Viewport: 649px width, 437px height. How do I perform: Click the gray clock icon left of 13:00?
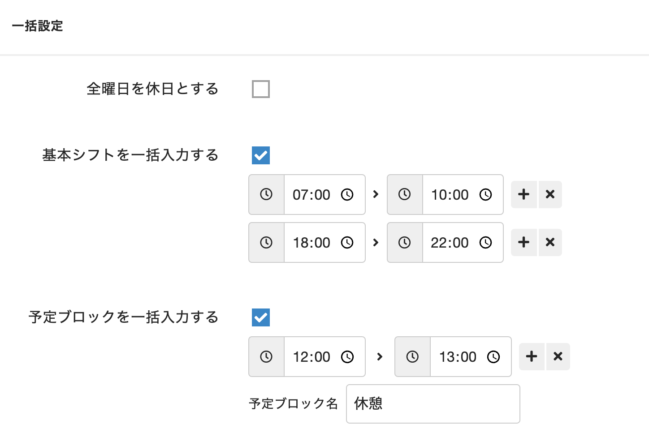coord(412,356)
